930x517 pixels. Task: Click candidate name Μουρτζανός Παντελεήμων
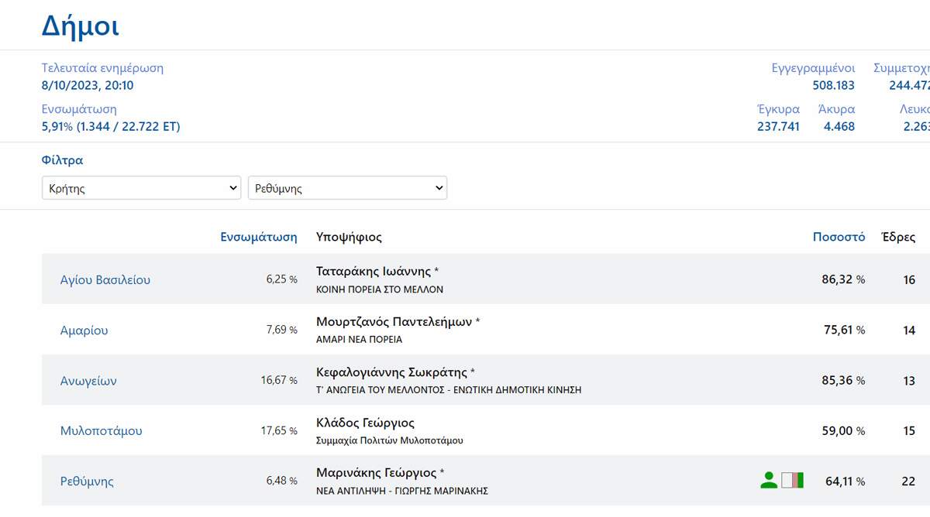(x=394, y=322)
